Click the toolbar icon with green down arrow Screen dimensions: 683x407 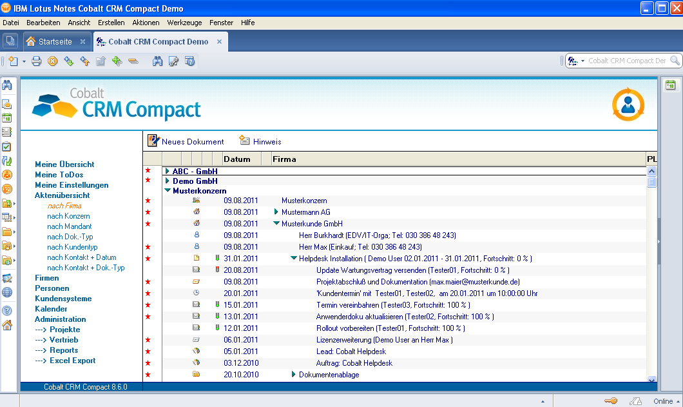coord(69,61)
